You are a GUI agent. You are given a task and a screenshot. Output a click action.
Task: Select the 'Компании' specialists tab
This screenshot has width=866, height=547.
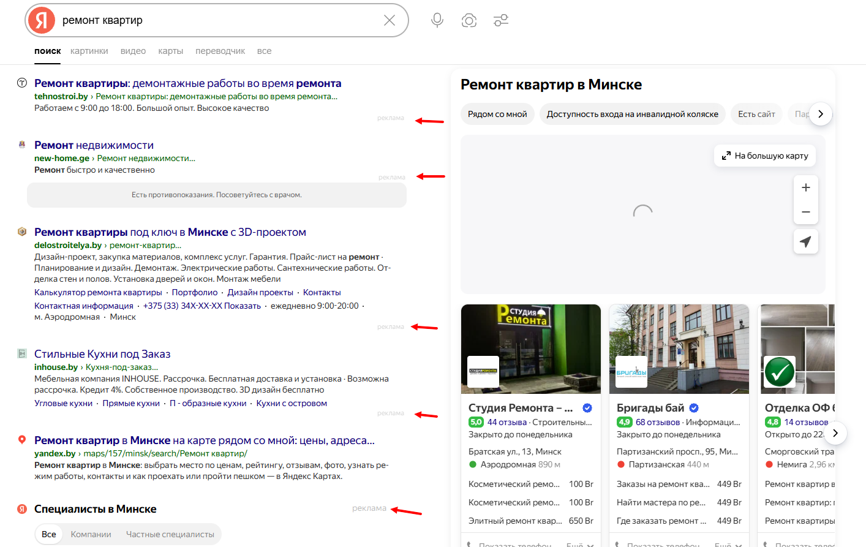click(x=91, y=534)
